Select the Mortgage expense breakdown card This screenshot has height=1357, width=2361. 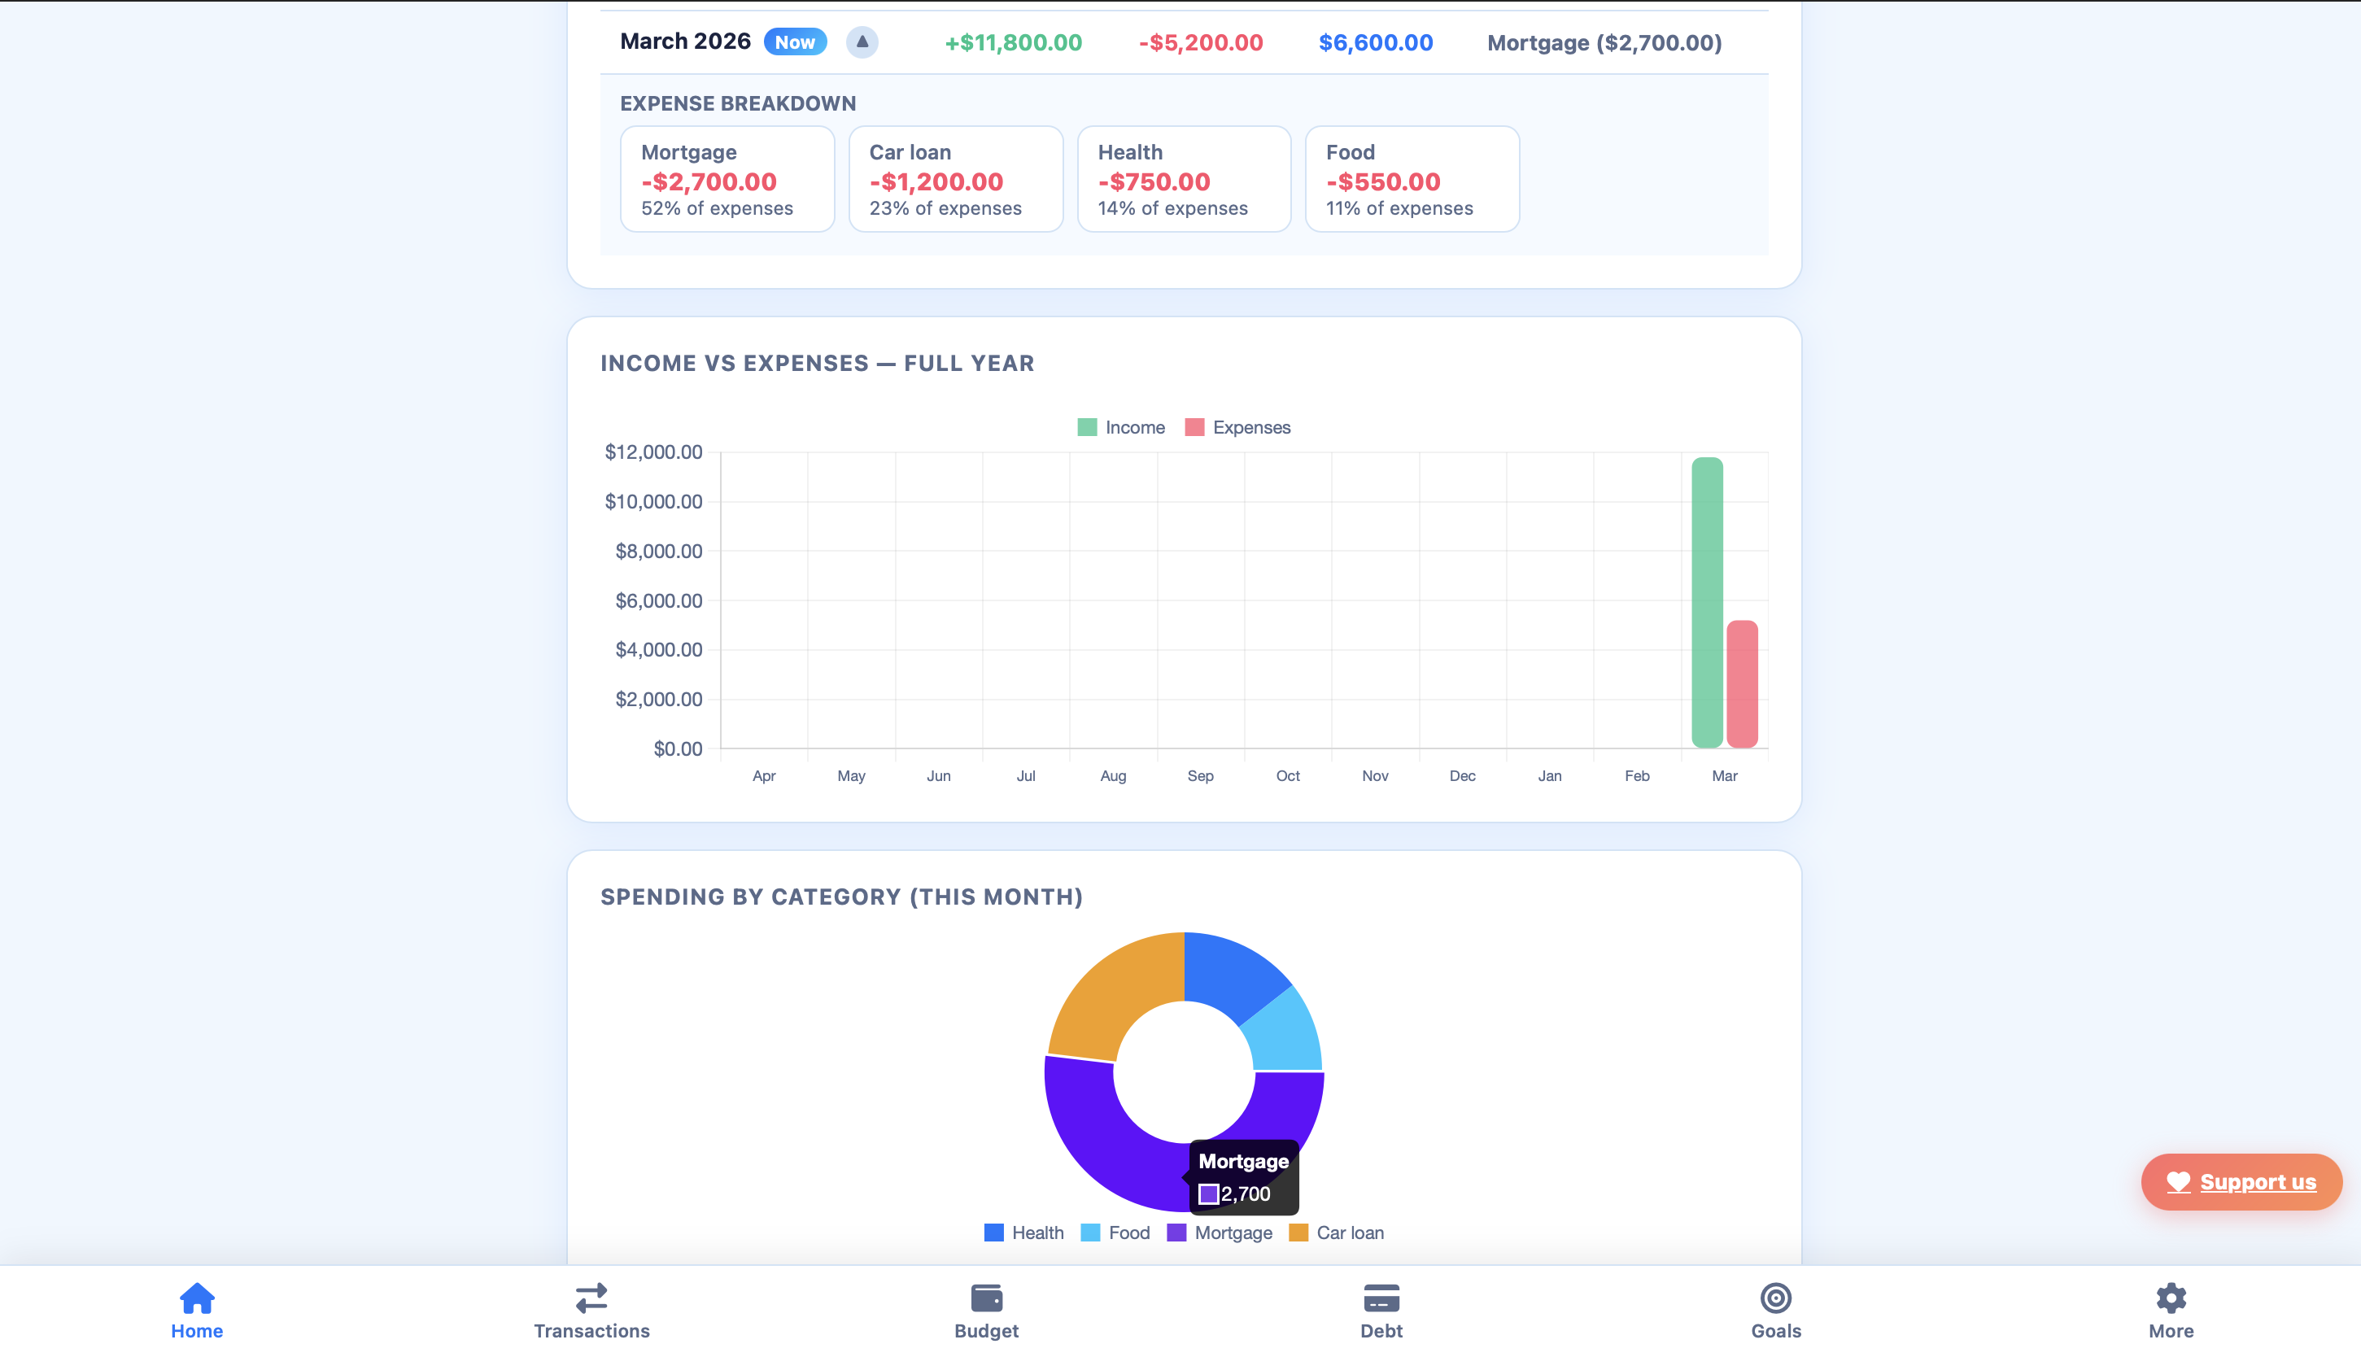727,179
